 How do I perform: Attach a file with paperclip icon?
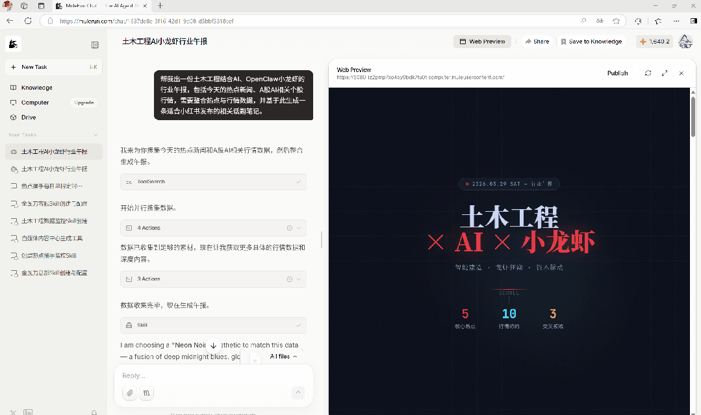tap(130, 393)
